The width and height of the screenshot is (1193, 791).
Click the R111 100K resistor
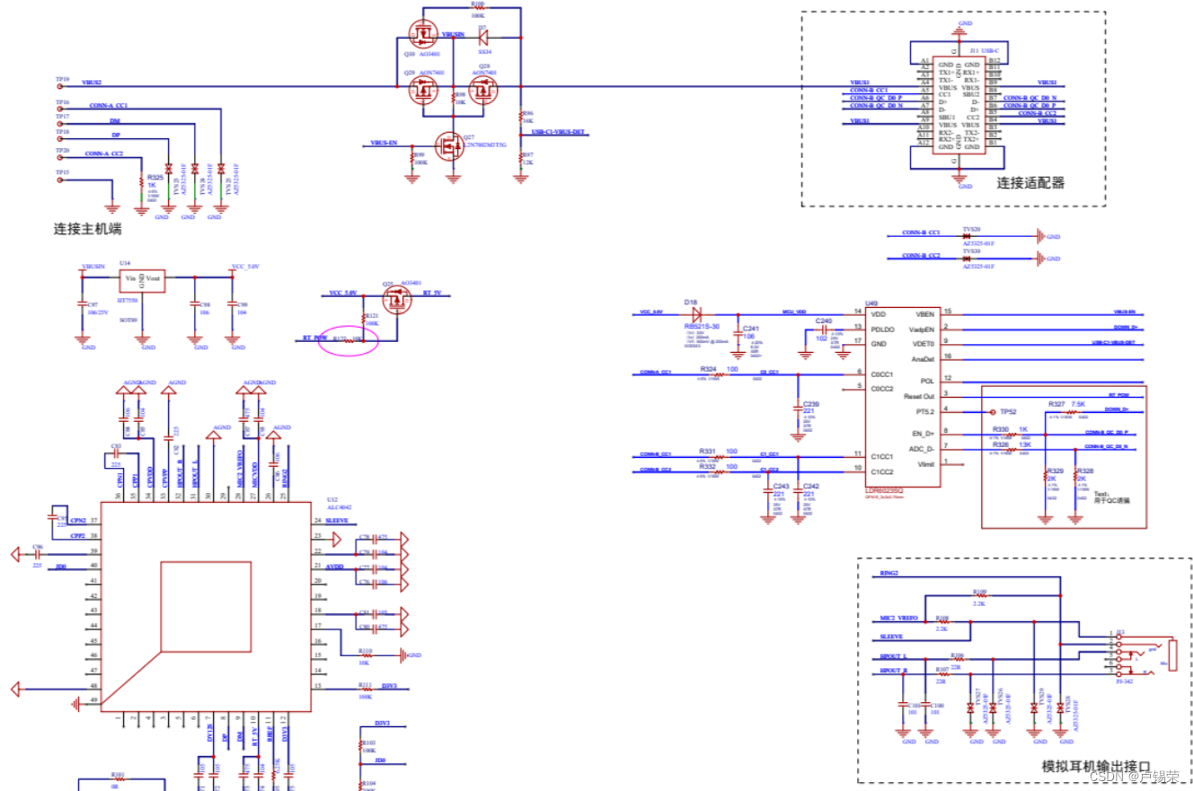366,689
